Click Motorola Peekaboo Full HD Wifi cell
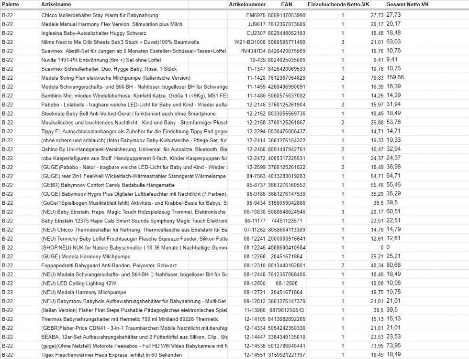 [x=134, y=347]
